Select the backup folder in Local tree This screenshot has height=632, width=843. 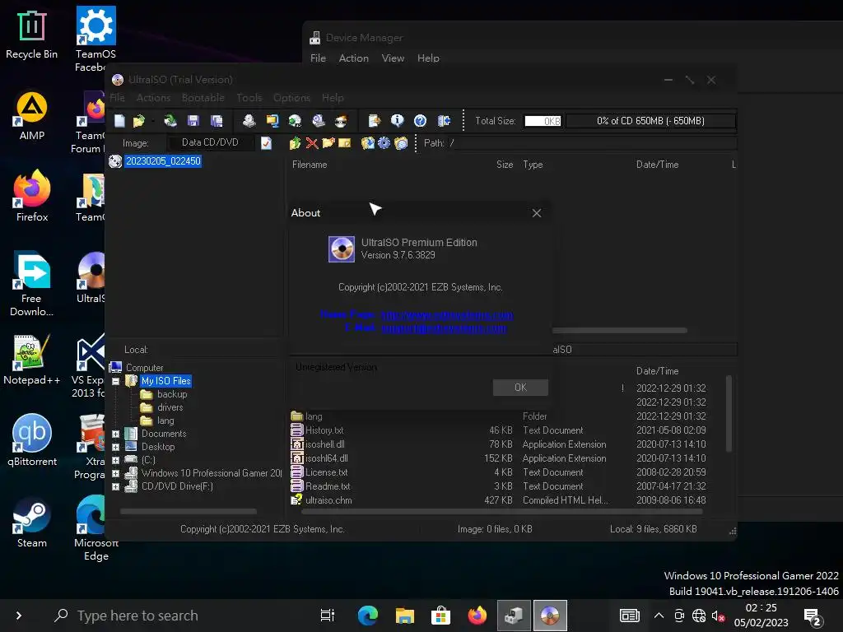pyautogui.click(x=172, y=394)
